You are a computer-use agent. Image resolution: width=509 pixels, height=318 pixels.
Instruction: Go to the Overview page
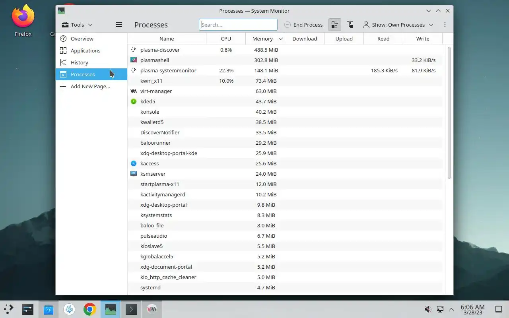pos(91,39)
